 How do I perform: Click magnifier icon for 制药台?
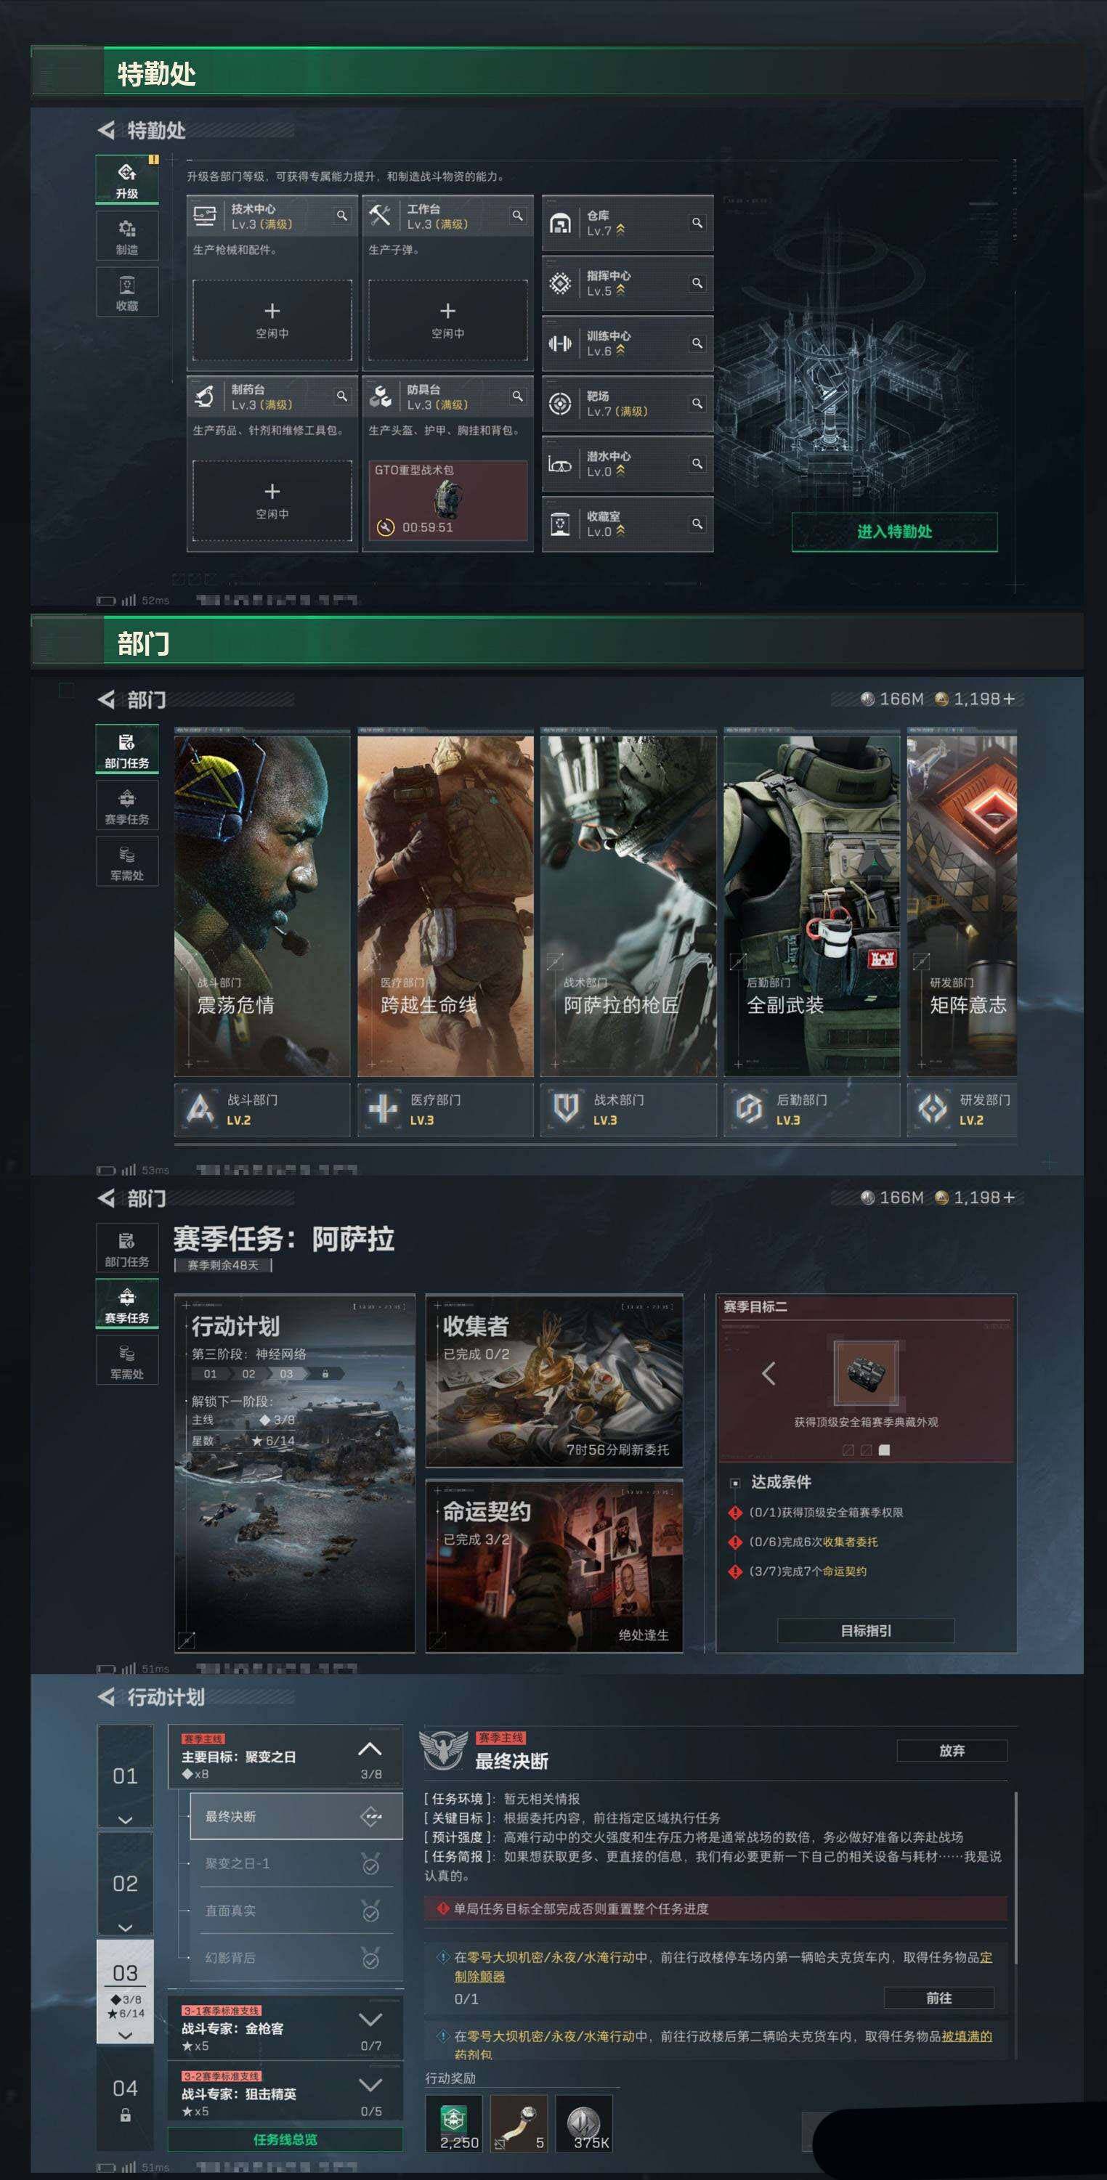[x=342, y=396]
